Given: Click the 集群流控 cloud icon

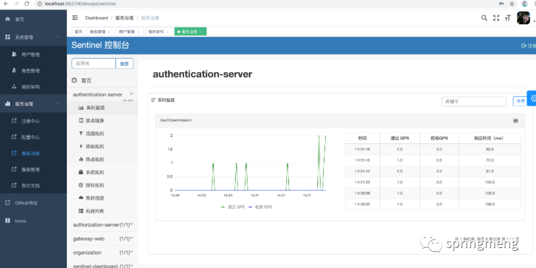Looking at the screenshot, I should pos(81,198).
